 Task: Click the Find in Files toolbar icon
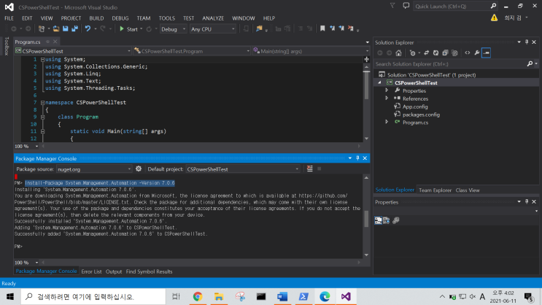[x=259, y=29]
